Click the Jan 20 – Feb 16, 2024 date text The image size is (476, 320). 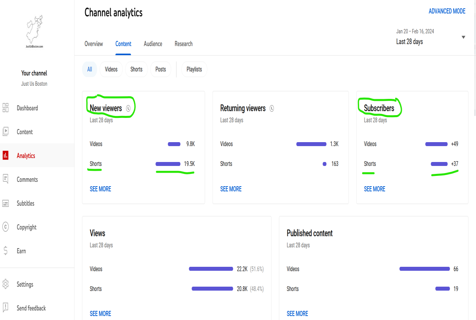(415, 31)
